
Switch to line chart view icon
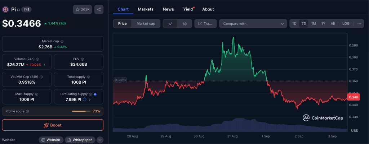pos(170,24)
